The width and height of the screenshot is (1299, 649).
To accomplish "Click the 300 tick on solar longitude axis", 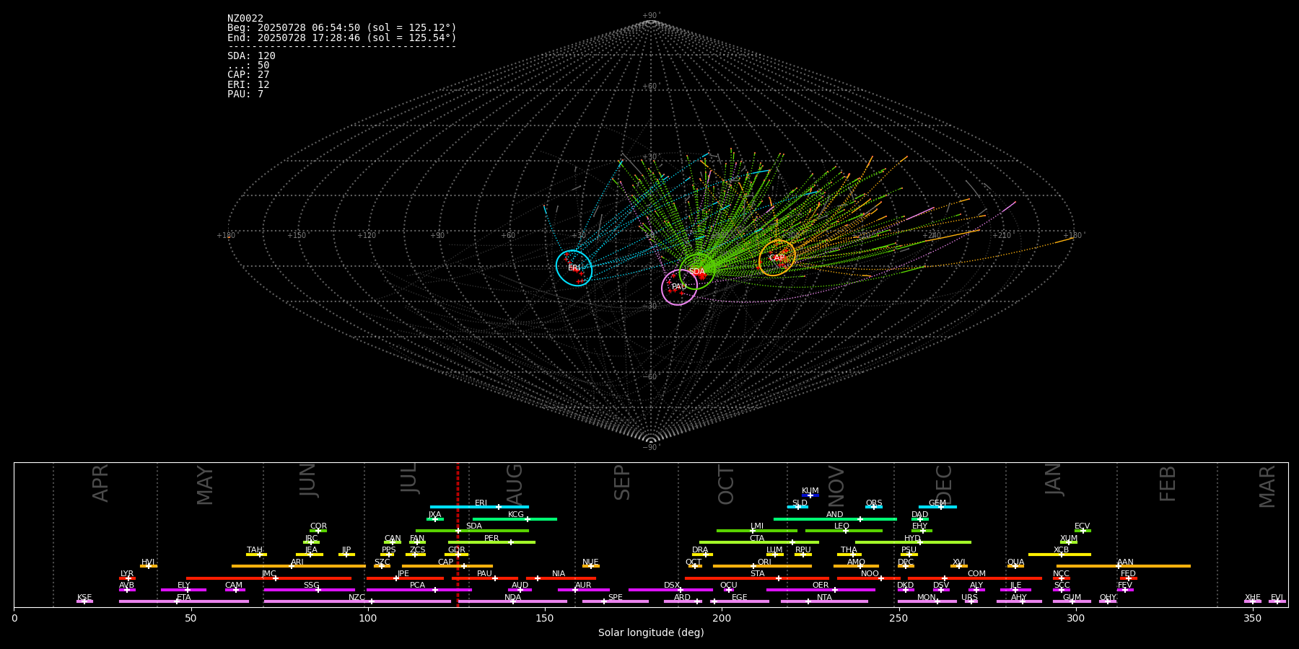I will tap(1075, 618).
